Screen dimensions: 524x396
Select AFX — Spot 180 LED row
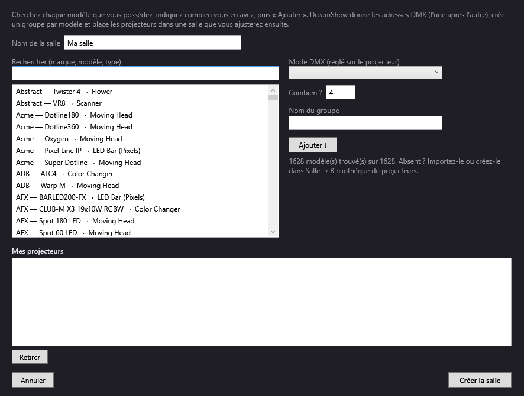[x=140, y=220]
